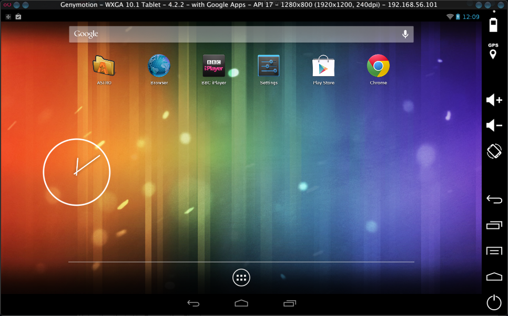Launch the Play Store
The image size is (508, 316).
click(x=323, y=67)
